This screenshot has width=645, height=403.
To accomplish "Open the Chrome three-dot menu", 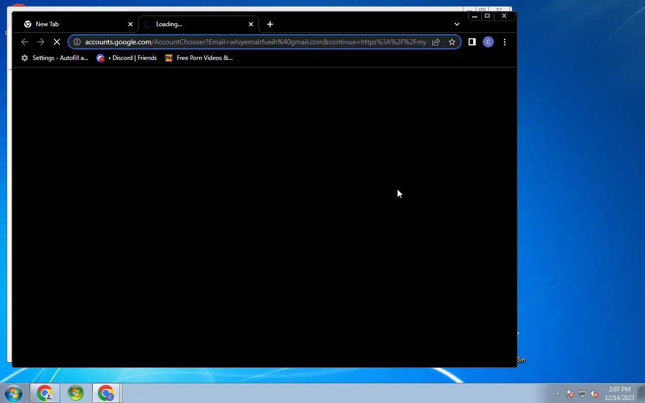I will click(x=504, y=42).
